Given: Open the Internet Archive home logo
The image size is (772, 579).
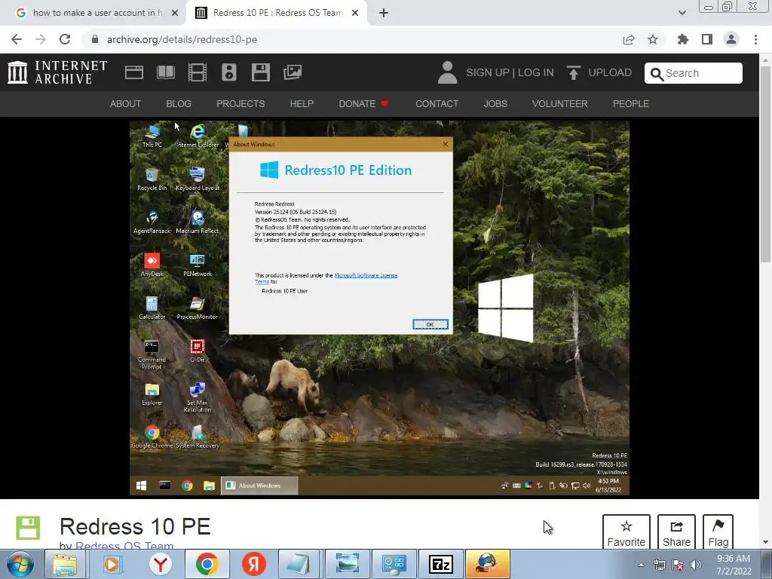Looking at the screenshot, I should pos(57,72).
